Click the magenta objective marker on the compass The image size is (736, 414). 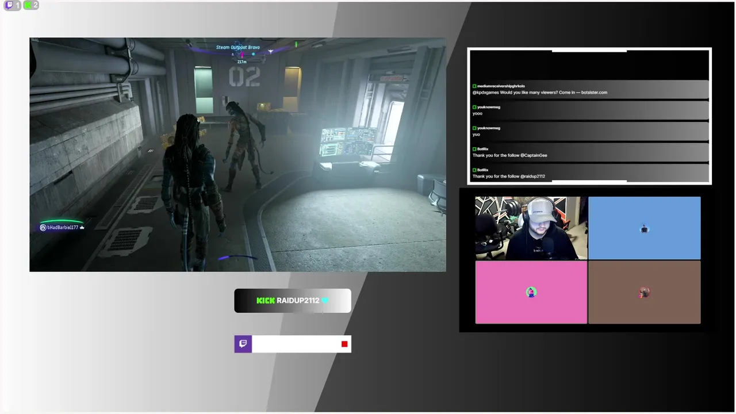point(241,54)
